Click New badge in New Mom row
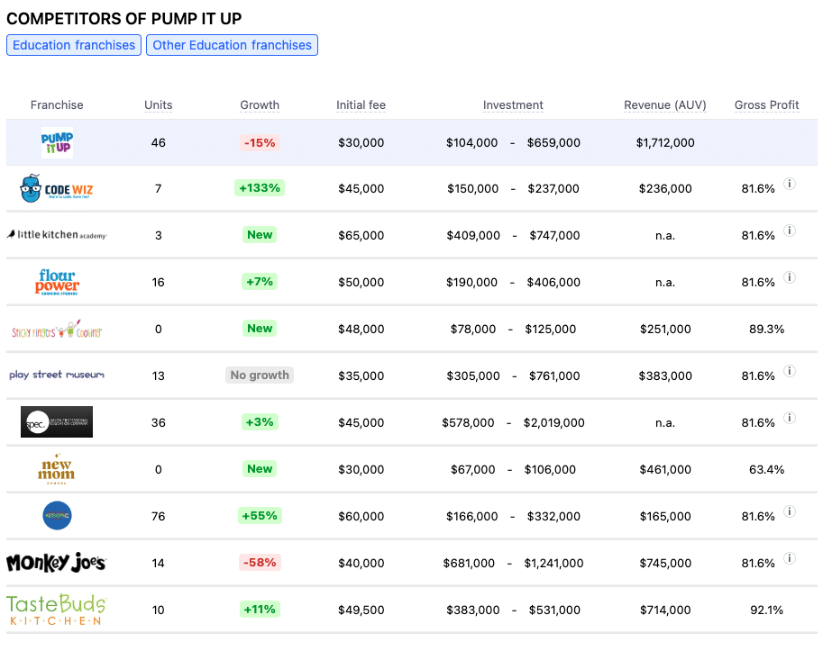Viewport: 823px width, 651px height. 260,469
